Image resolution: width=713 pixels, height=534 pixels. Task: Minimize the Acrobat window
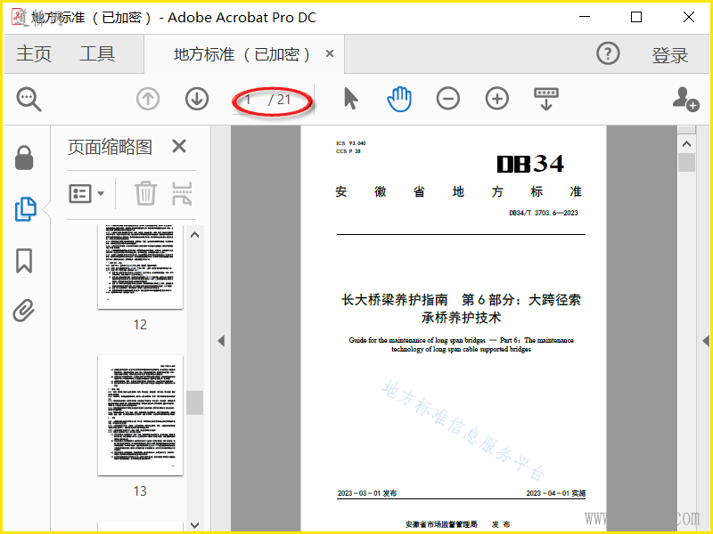(585, 17)
